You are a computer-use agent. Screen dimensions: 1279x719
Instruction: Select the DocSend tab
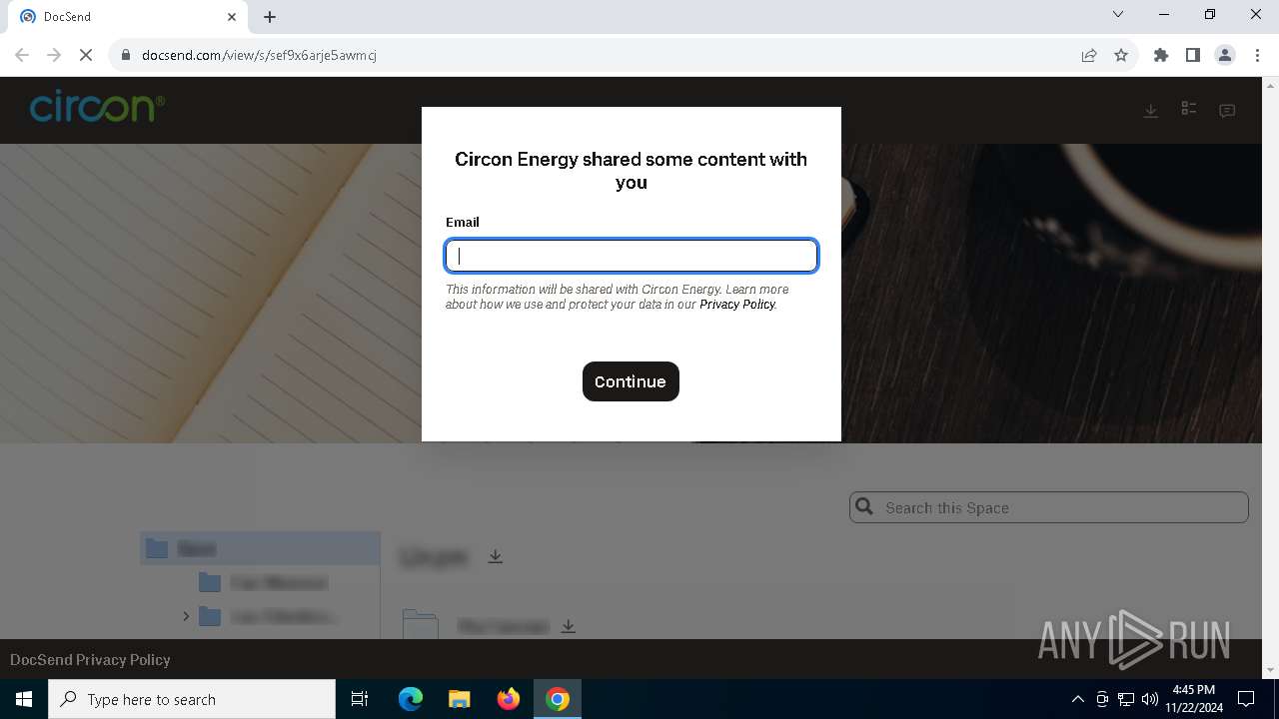click(128, 17)
